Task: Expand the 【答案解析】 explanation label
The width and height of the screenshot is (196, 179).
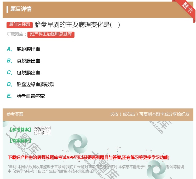Action: point(20,141)
